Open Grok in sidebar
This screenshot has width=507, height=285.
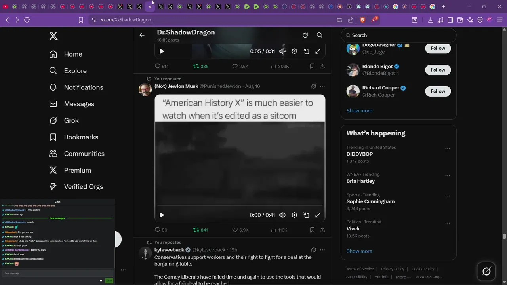click(x=64, y=120)
